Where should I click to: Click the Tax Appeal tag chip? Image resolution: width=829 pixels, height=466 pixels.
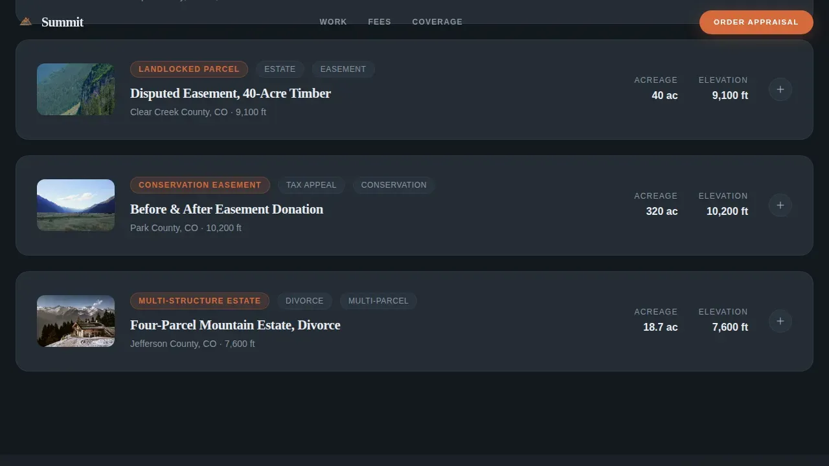pos(312,185)
